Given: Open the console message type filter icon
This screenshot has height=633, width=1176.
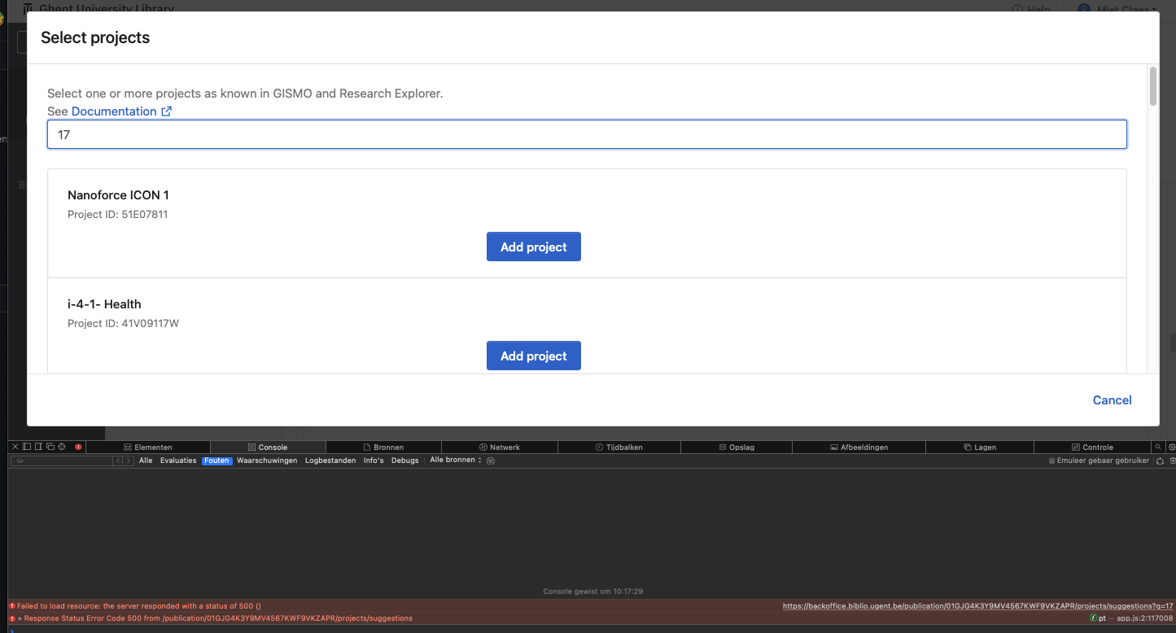Looking at the screenshot, I should coord(491,461).
